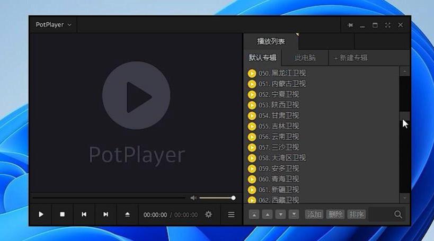Image resolution: width=434 pixels, height=241 pixels.
Task: Move the selected item to the top
Action: coord(254,215)
